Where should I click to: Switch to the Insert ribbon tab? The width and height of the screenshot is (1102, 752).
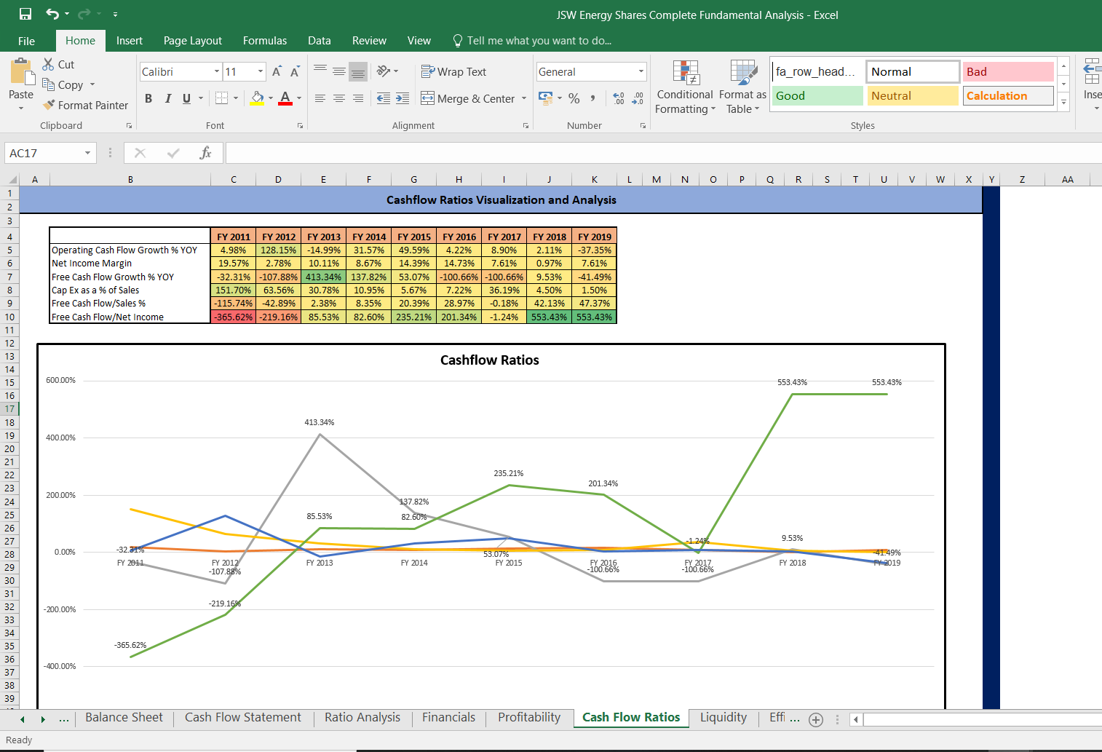(x=130, y=41)
